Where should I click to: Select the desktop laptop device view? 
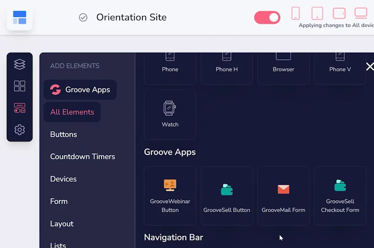coord(361,13)
